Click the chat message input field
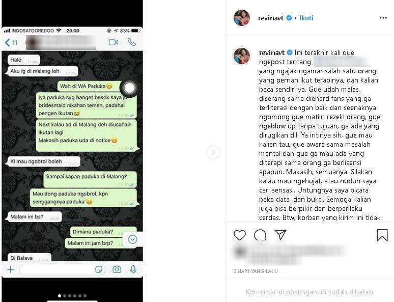The height and width of the screenshot is (302, 394). (x=62, y=270)
